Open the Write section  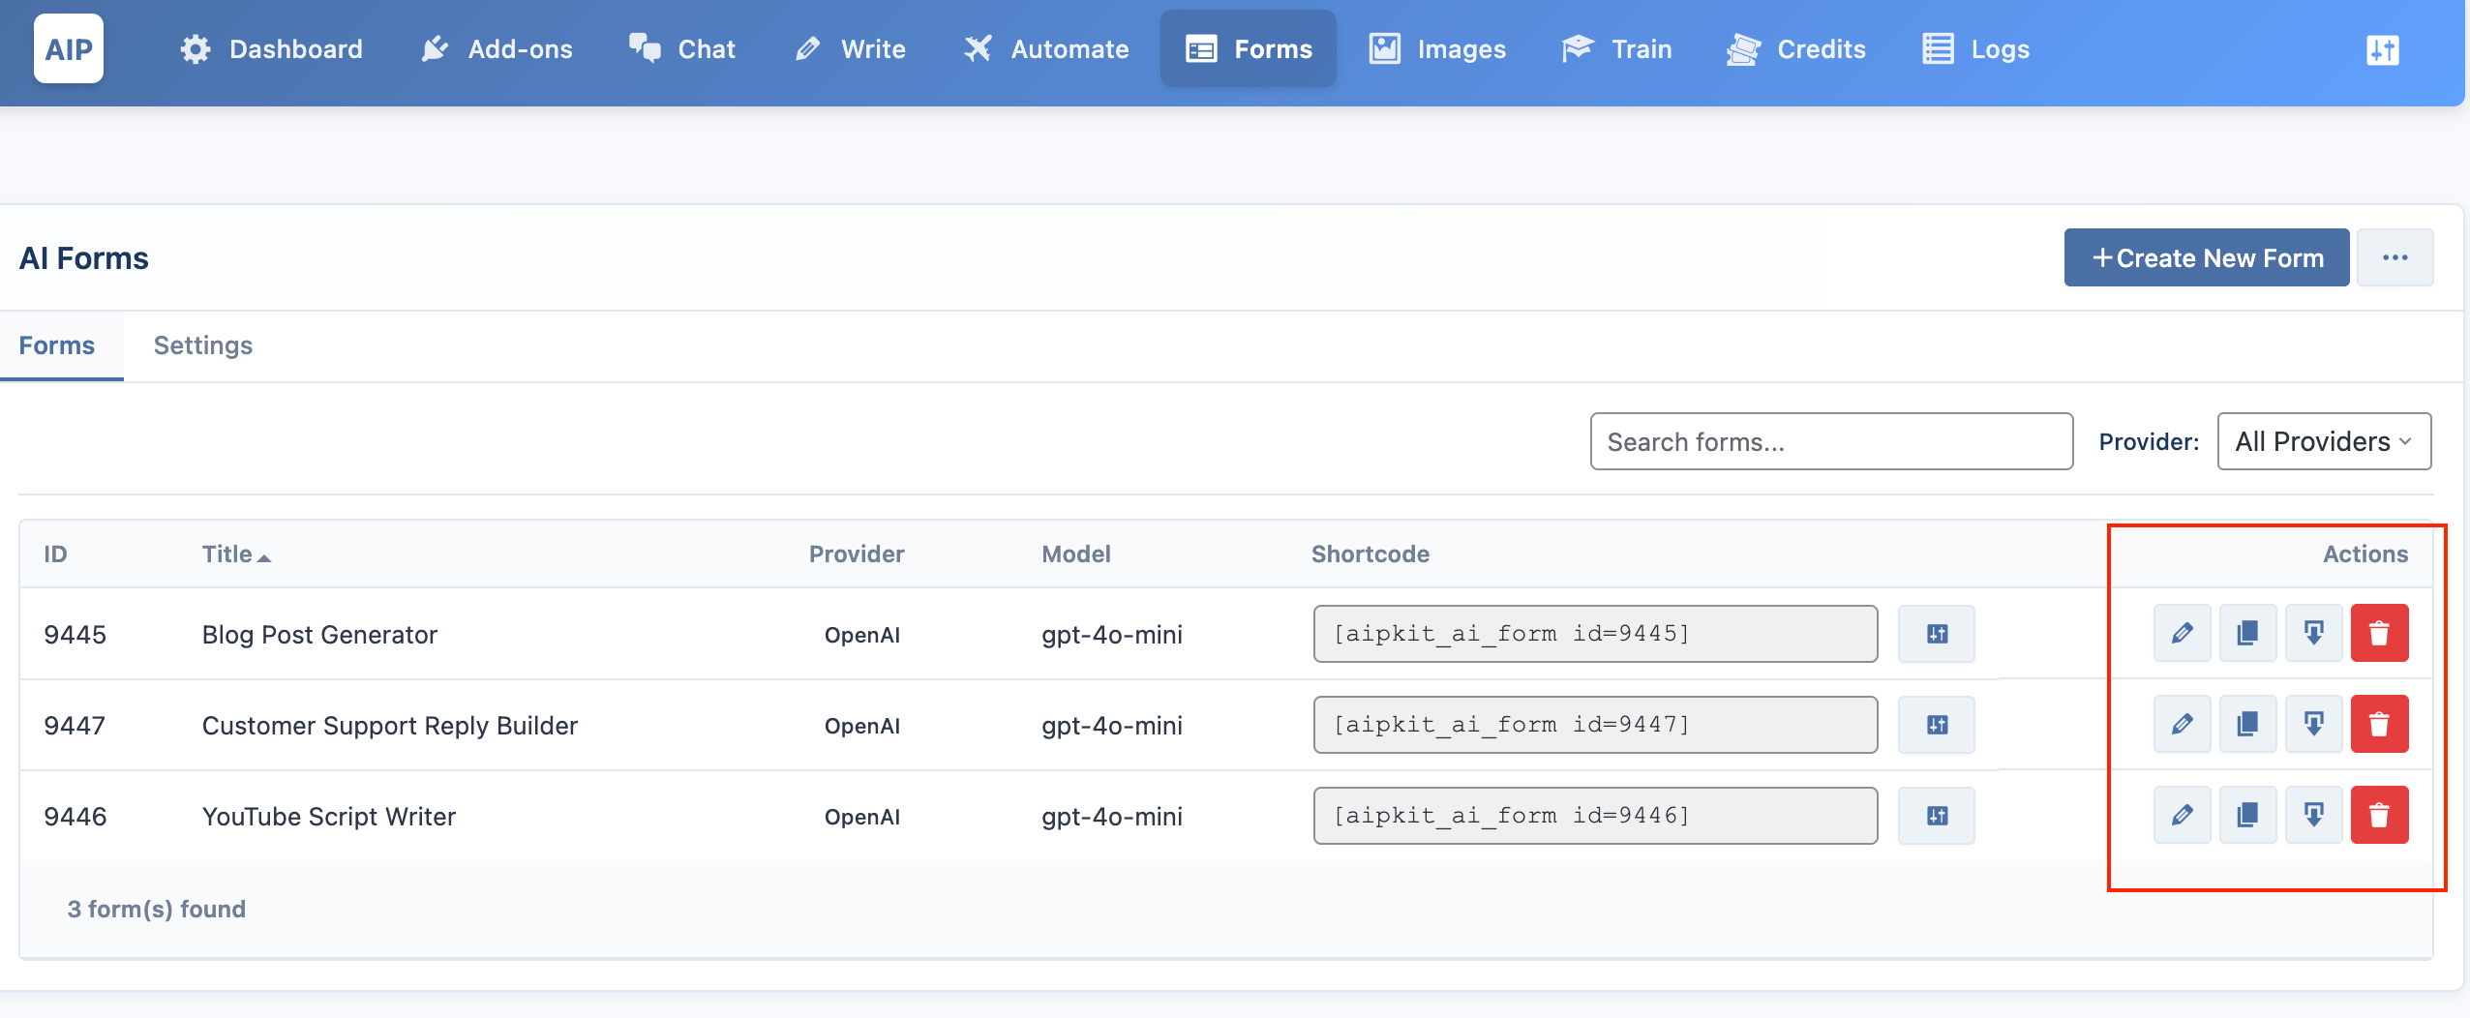click(x=850, y=49)
